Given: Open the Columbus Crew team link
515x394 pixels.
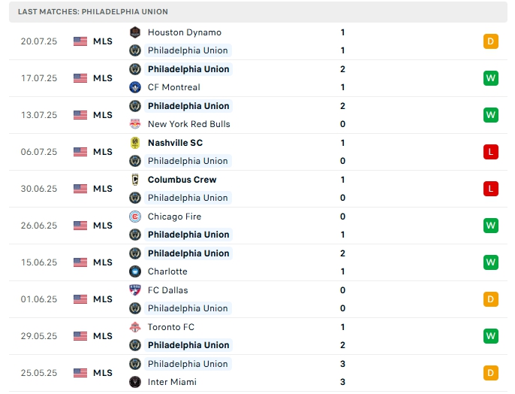Looking at the screenshot, I should 182,180.
